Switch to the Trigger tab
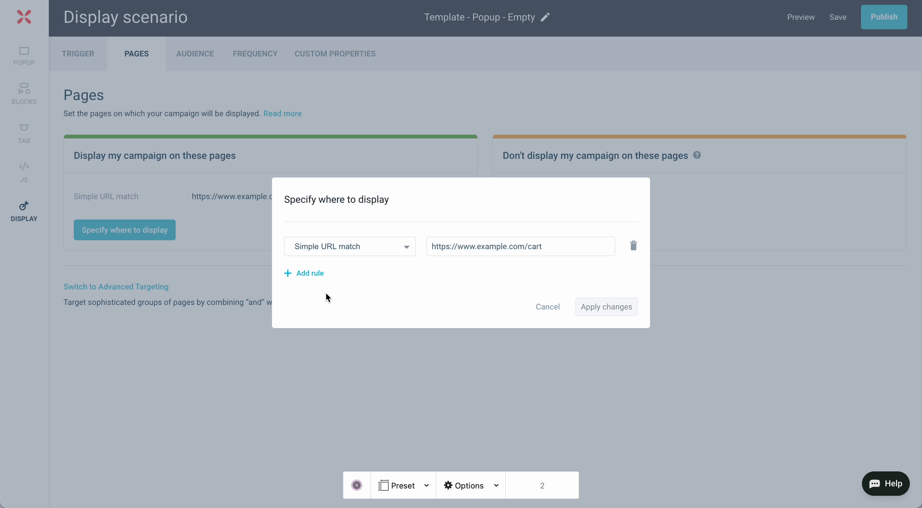 pyautogui.click(x=78, y=54)
